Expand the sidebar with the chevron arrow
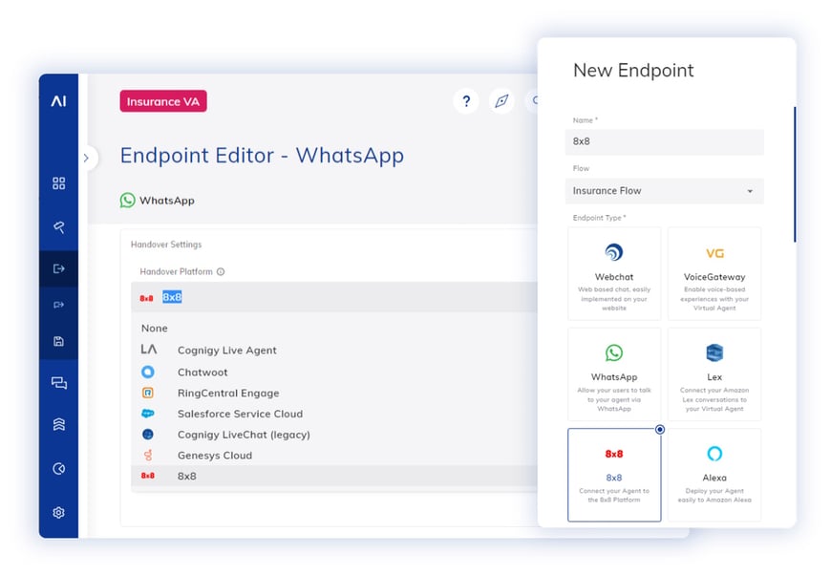831x575 pixels. point(86,158)
